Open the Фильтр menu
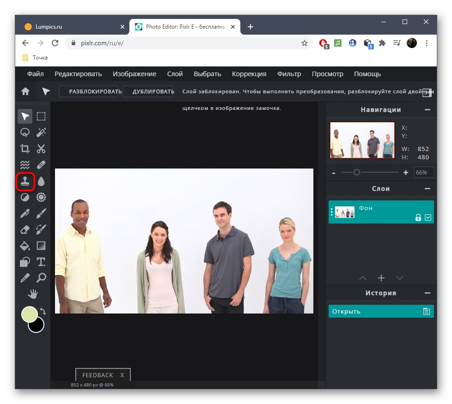This screenshot has height=404, width=452. point(289,74)
